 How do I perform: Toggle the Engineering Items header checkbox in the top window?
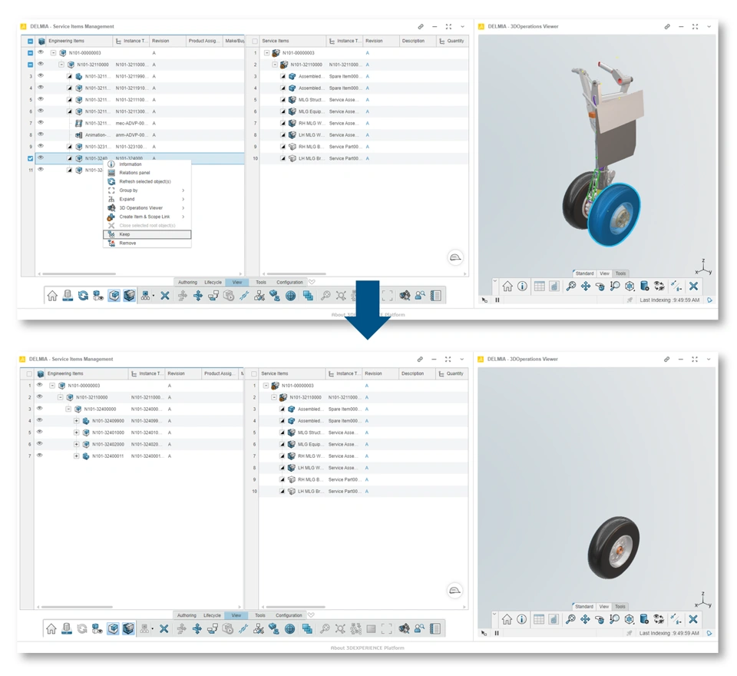(30, 41)
